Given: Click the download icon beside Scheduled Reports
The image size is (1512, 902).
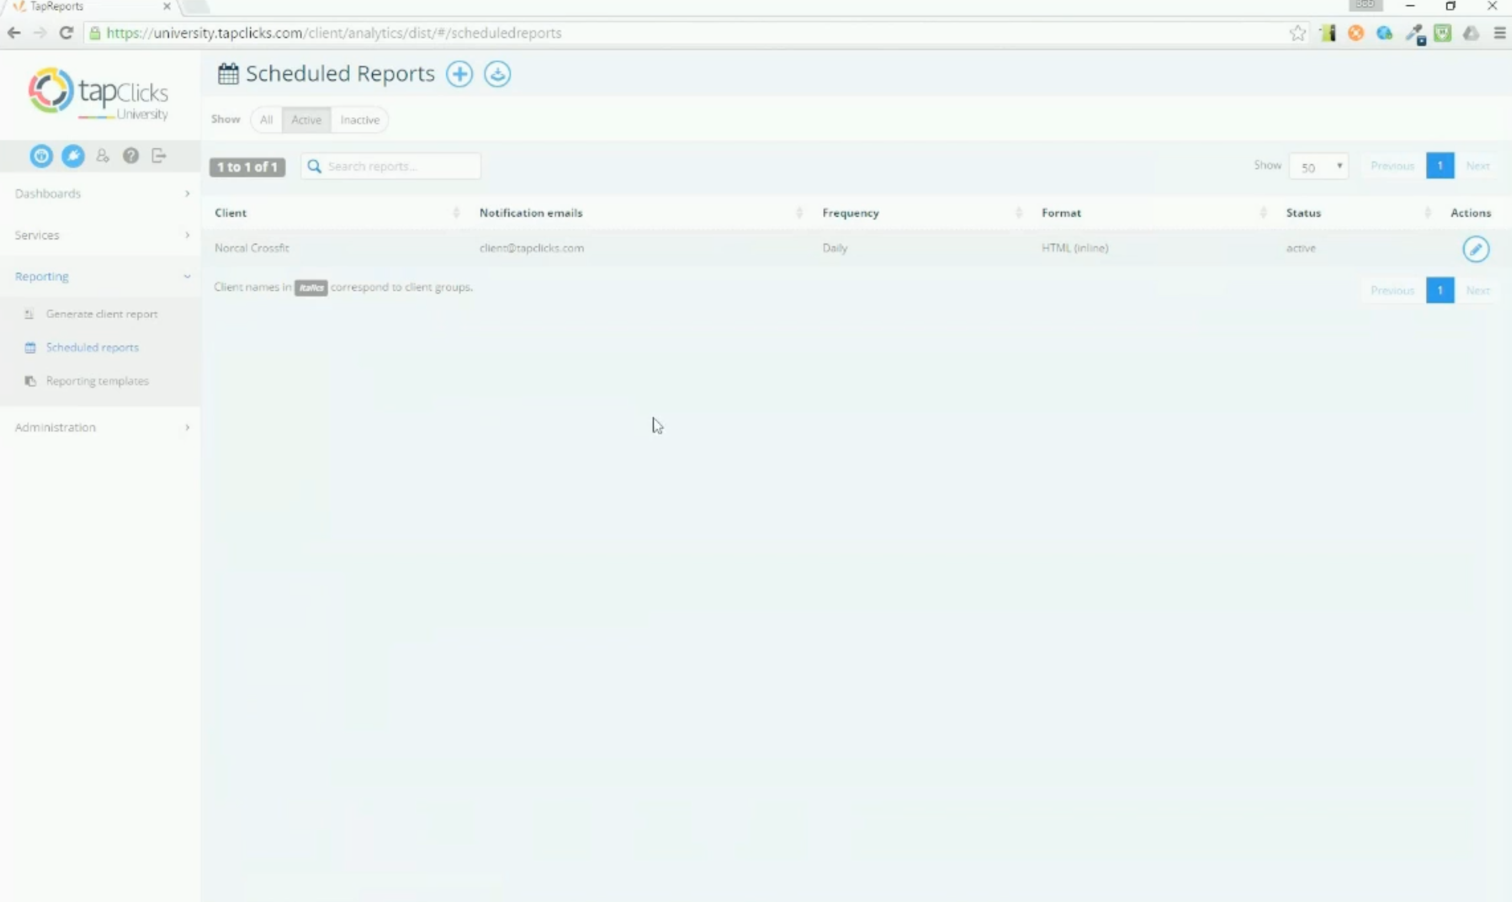Looking at the screenshot, I should click(497, 74).
